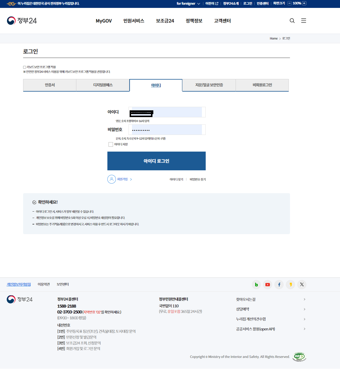340x386 pixels.
Task: Open the MyGOV menu
Action: [x=104, y=21]
